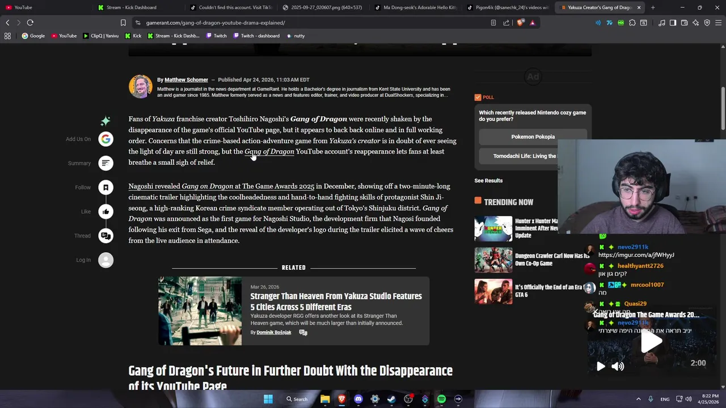
Task: Switch to the Couldn't find this account tab
Action: (x=231, y=7)
